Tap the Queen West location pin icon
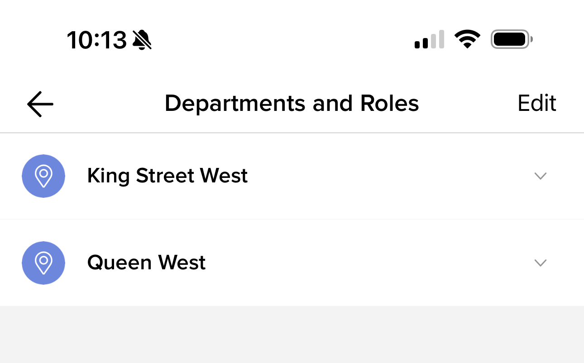This screenshot has width=584, height=363. (43, 263)
